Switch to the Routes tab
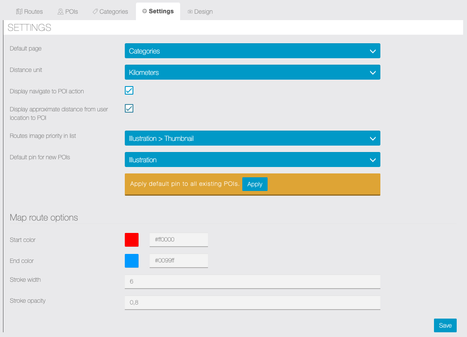The height and width of the screenshot is (337, 467). (x=30, y=12)
